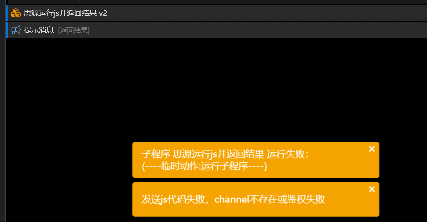427x222 pixels.
Task: Dismiss the 发送js代码失败 notification with its X
Action: tap(372, 189)
